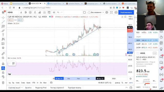This screenshot has height=92, width=164.
Task: Enter fullscreen chart mode
Action: 111,13
